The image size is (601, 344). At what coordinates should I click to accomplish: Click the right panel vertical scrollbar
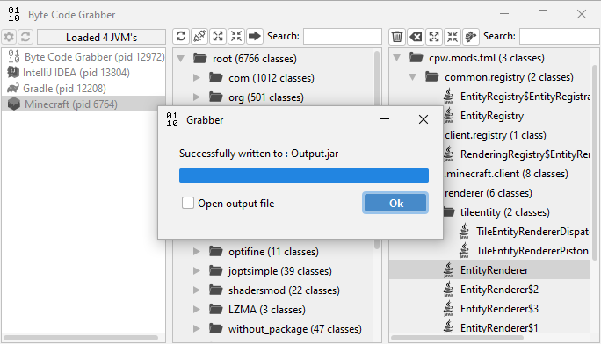595,162
